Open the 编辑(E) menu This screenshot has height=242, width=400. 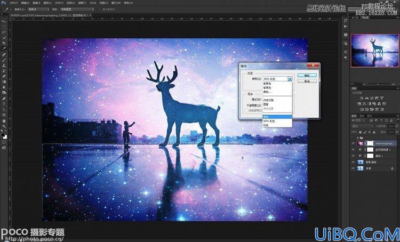(x=25, y=3)
